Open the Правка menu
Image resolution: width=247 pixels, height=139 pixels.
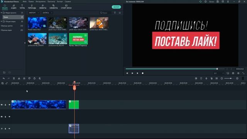point(31,2)
